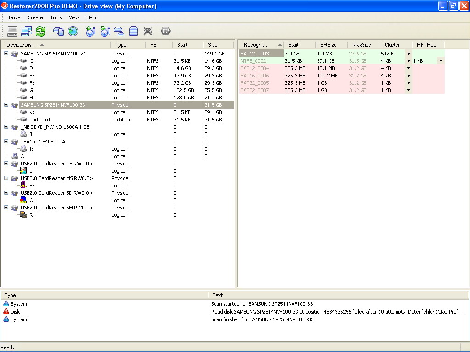470x352 pixels.
Task: Click the Partition1 disk icon
Action: (23, 119)
